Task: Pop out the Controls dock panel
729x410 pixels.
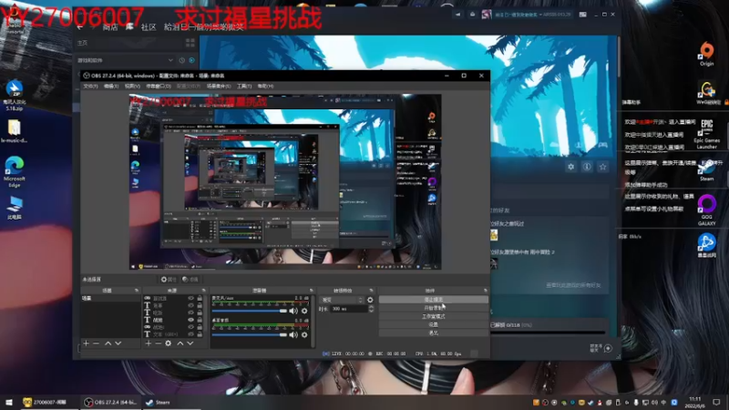Action: (486, 291)
